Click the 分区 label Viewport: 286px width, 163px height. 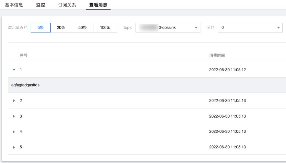click(x=211, y=28)
